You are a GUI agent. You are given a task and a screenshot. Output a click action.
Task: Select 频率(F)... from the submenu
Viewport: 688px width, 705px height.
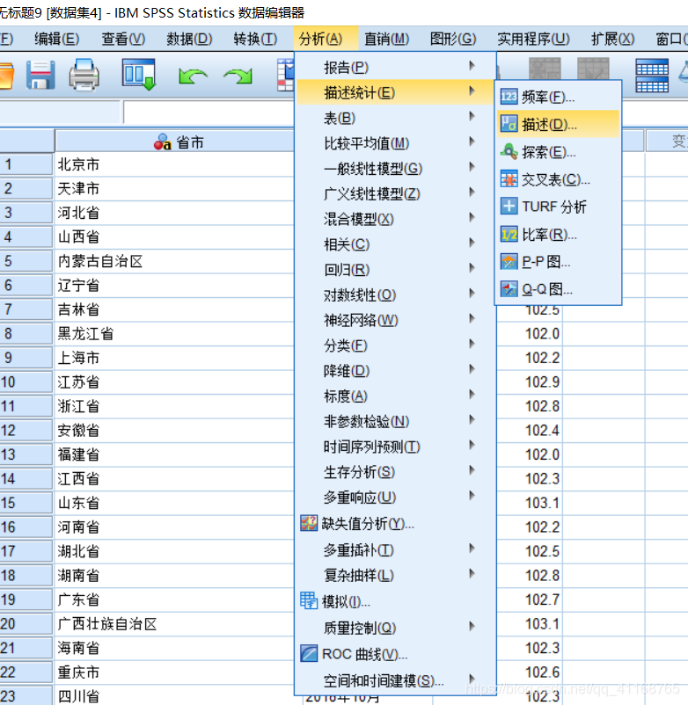tap(559, 97)
